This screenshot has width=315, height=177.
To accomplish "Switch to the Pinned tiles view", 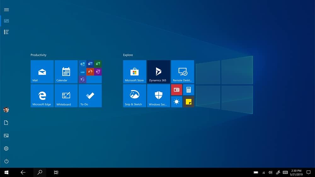I will click(6, 21).
